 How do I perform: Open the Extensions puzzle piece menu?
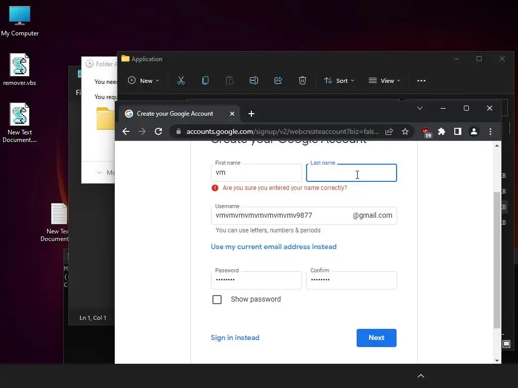pos(441,132)
